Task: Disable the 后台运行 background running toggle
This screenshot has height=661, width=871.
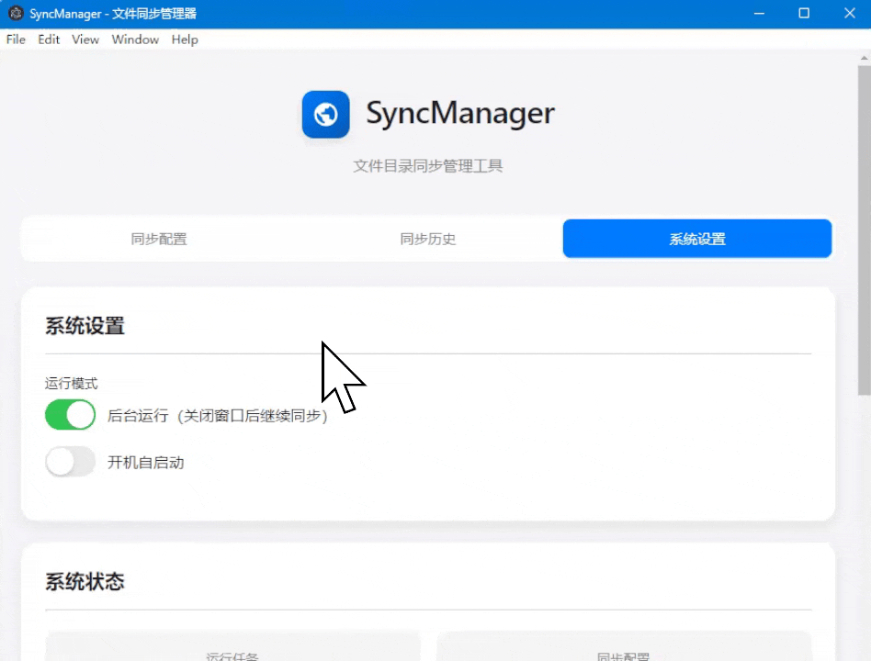Action: pyautogui.click(x=70, y=415)
